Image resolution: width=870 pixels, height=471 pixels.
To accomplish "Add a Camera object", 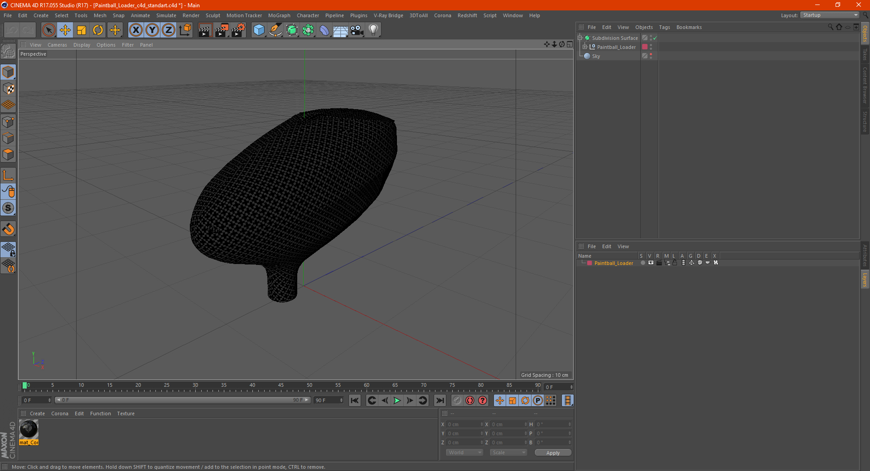I will [357, 30].
